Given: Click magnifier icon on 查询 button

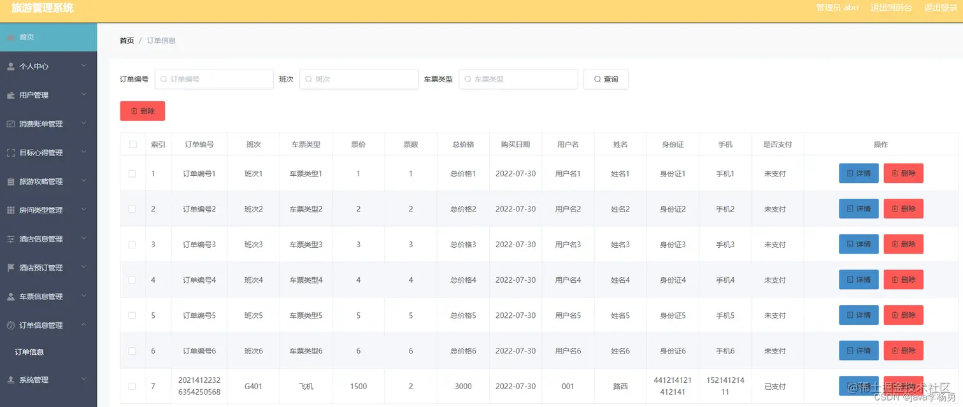Looking at the screenshot, I should point(597,80).
